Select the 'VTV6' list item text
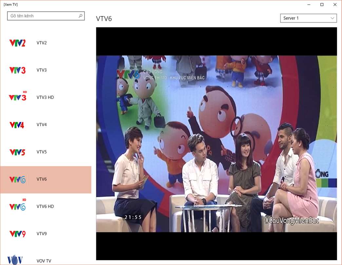 [x=42, y=179]
